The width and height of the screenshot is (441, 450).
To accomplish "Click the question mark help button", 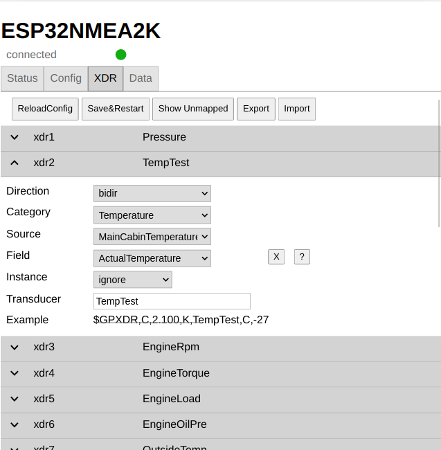I will coord(302,257).
